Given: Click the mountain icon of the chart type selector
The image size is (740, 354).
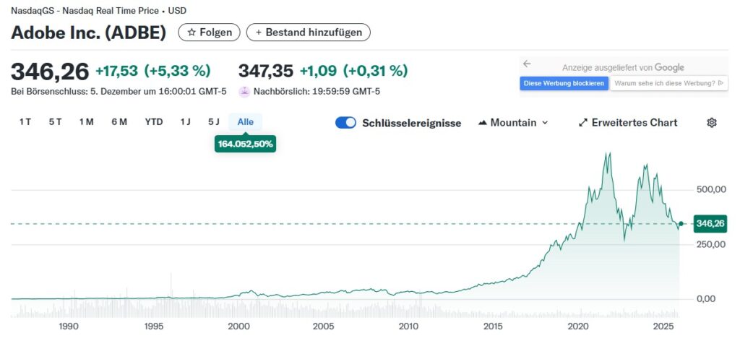Looking at the screenshot, I should click(482, 123).
